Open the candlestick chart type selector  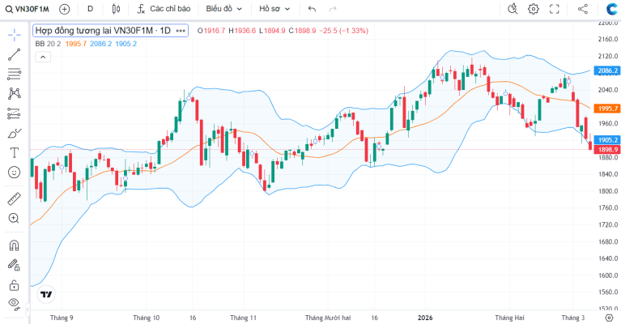(116, 9)
